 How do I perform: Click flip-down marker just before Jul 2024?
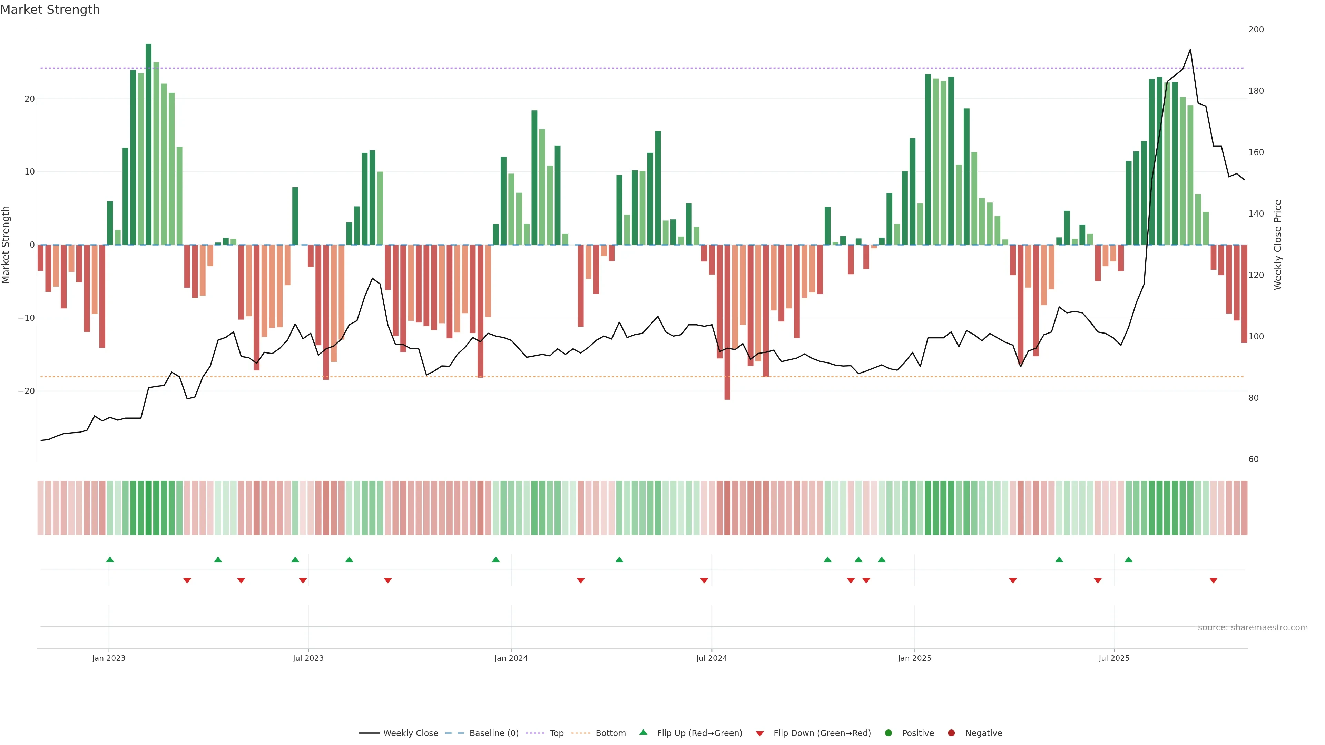(x=704, y=580)
